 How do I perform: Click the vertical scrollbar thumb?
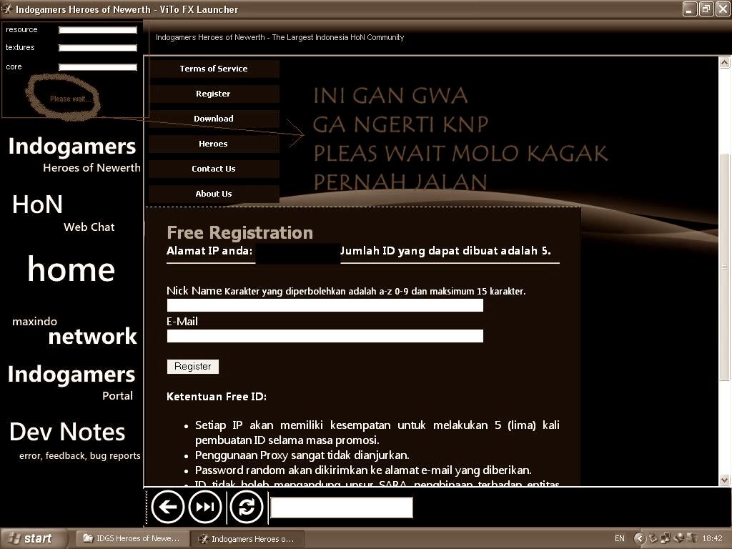[725, 266]
